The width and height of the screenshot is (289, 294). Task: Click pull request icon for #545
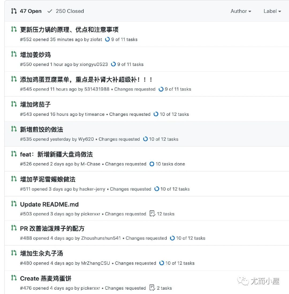(x=14, y=79)
